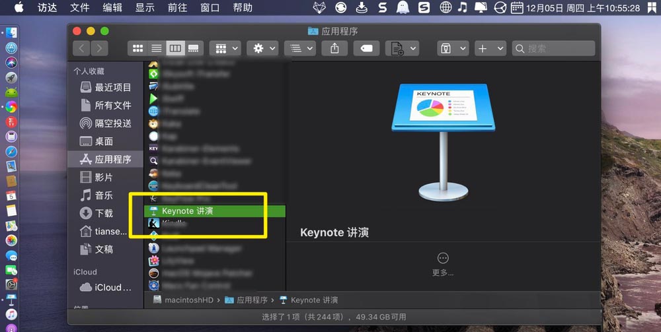Open Photos in the dock

[11, 240]
